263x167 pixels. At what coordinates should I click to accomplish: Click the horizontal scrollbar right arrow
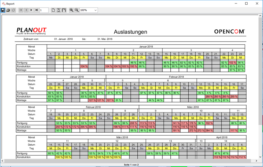(x=256, y=161)
